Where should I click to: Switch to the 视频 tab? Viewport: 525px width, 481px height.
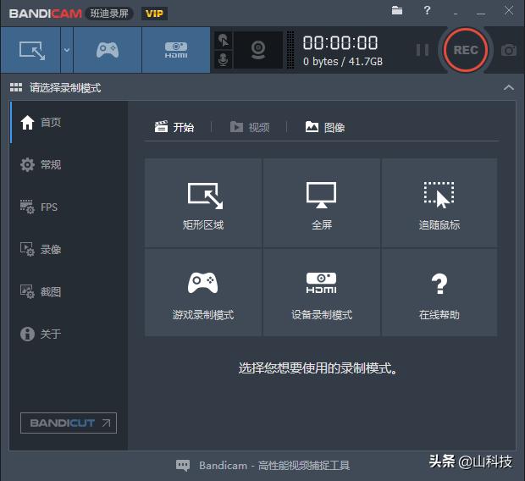[250, 127]
